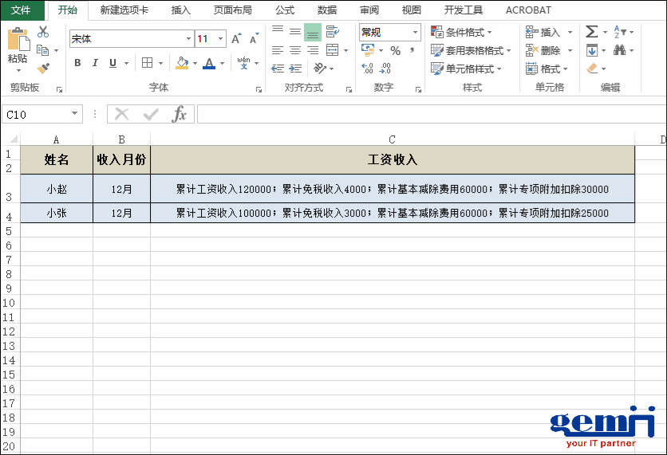This screenshot has height=455, width=667.
Task: Open the font name dropdown 宋体
Action: (188, 39)
